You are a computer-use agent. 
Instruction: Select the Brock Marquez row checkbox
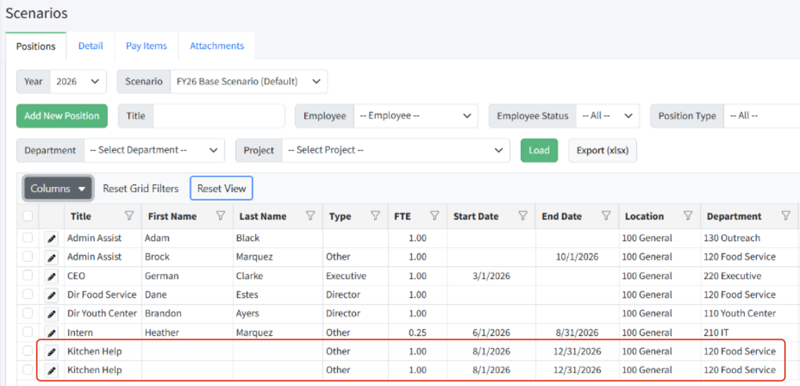(x=28, y=256)
